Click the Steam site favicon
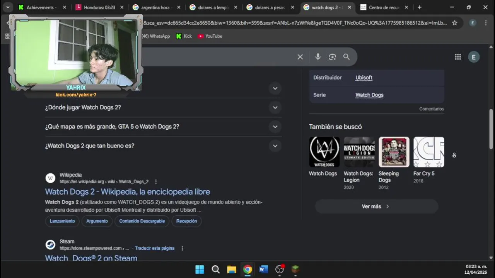This screenshot has width=495, height=278. pos(50,245)
